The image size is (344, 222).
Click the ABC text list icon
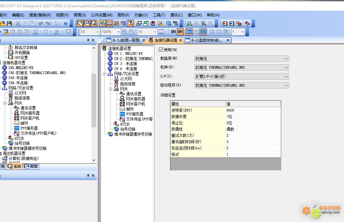176,23
